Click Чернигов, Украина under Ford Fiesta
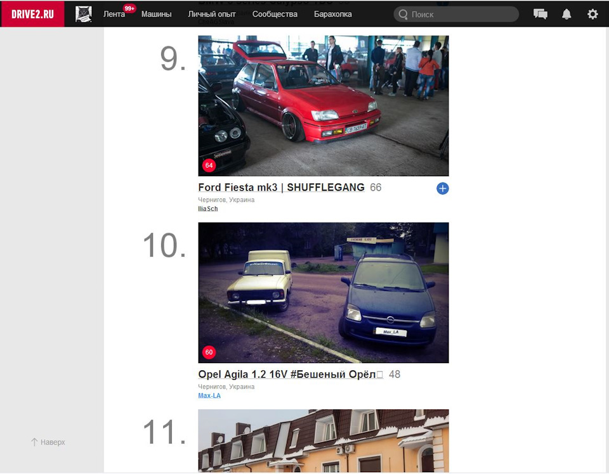 coord(226,200)
